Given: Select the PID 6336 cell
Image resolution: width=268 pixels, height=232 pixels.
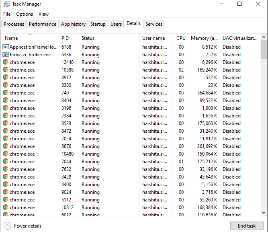Looking at the screenshot, I should coord(66,55).
